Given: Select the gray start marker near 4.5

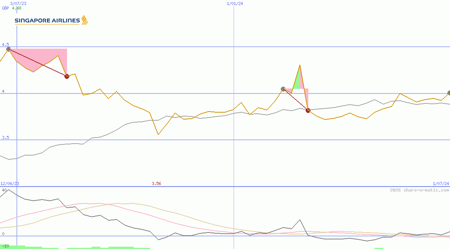Looking at the screenshot, I should (8, 49).
